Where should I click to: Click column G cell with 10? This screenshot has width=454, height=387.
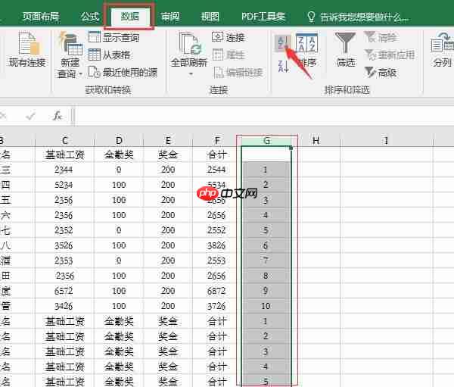tap(266, 306)
